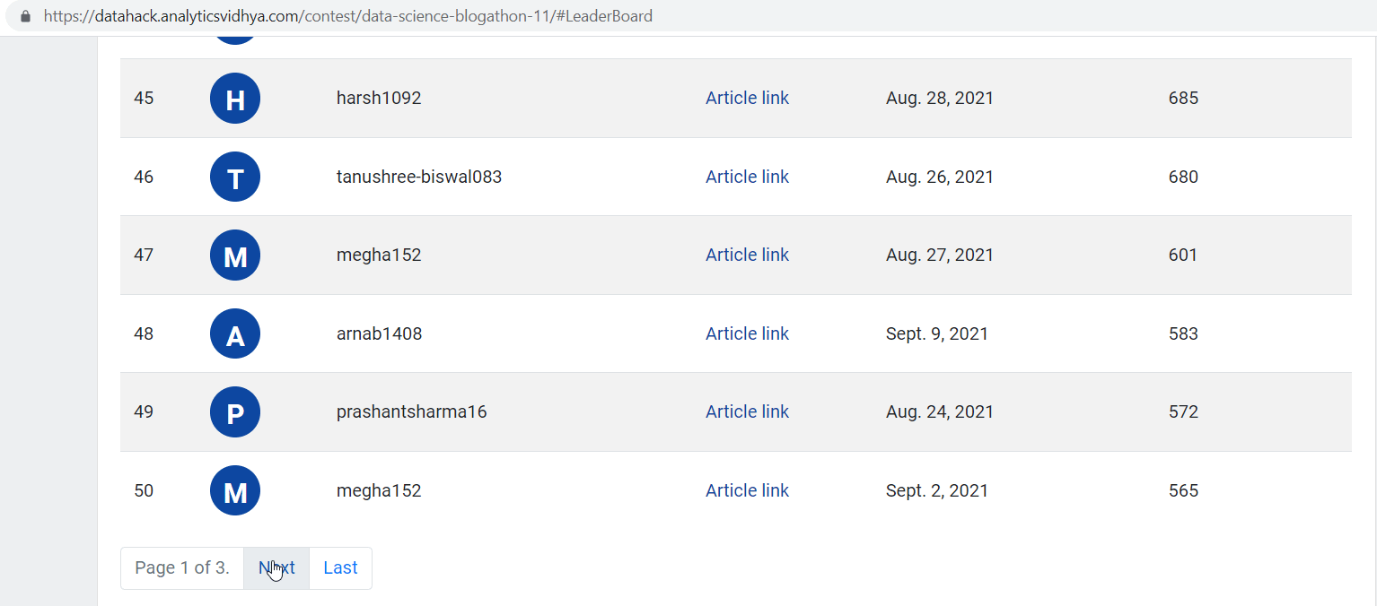Open Article link dated Sept. 2, 2021
1377x606 pixels.
[x=747, y=490]
